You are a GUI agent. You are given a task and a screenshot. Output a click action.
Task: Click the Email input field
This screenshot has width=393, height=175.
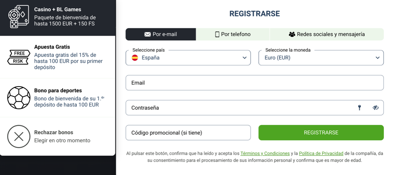[x=254, y=83]
